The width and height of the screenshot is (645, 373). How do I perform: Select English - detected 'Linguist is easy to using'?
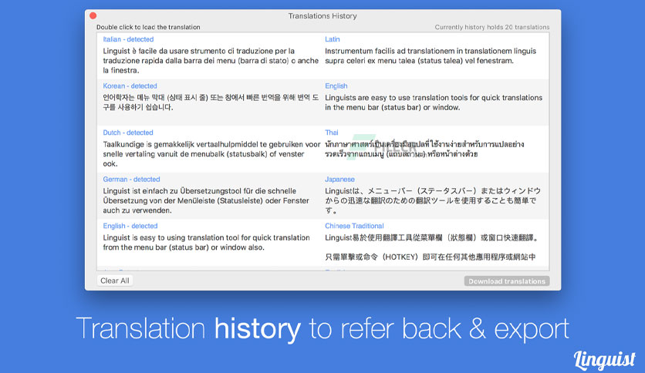[206, 242]
